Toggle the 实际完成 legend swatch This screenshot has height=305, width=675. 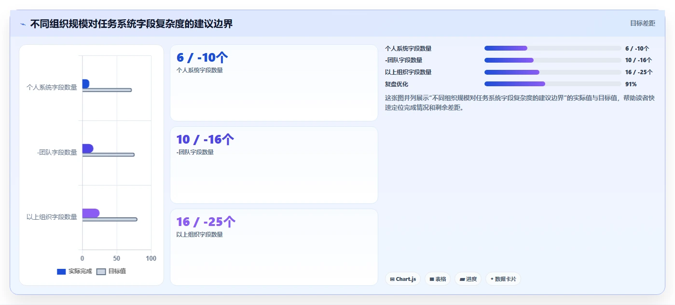tap(61, 271)
